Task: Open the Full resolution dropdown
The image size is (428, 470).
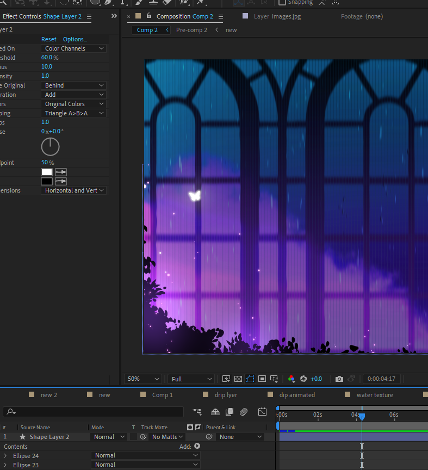Action: [191, 379]
